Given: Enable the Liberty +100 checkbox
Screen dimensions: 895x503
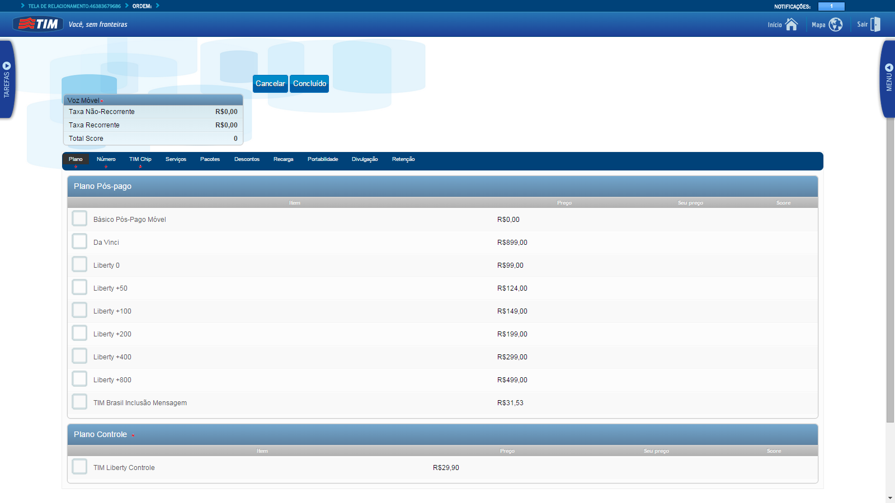Looking at the screenshot, I should click(79, 310).
